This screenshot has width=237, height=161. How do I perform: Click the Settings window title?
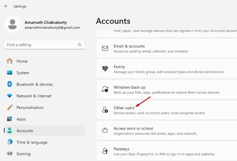pos(20,6)
